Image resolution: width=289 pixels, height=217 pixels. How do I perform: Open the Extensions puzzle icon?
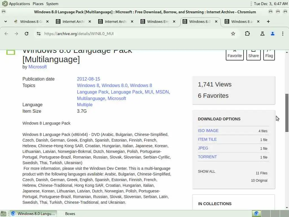247,34
